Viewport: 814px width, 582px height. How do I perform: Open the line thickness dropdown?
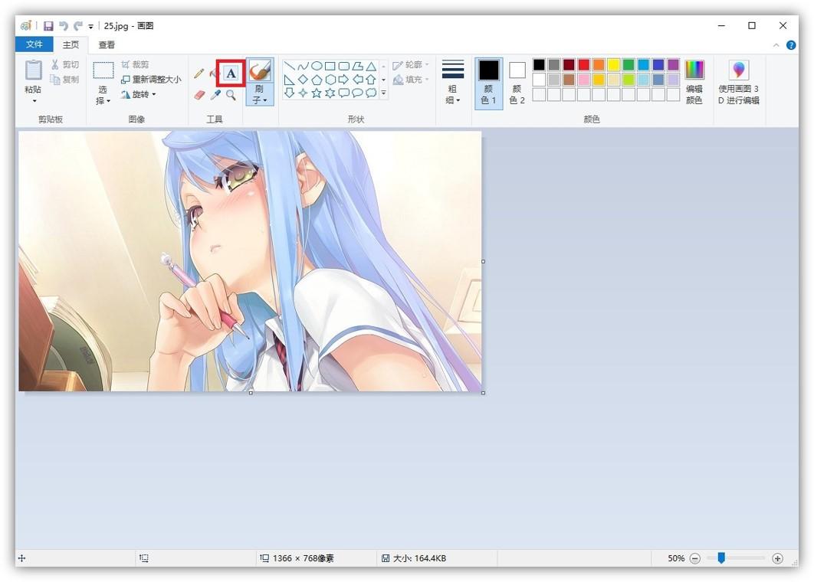(453, 83)
